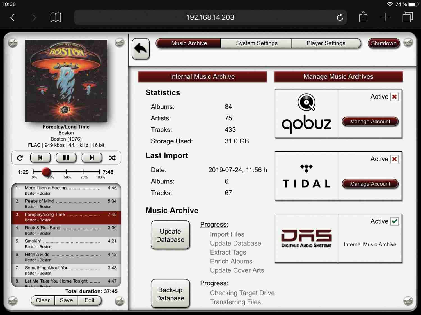Click the Boston album cover art
The width and height of the screenshot is (421, 315).
click(x=66, y=81)
